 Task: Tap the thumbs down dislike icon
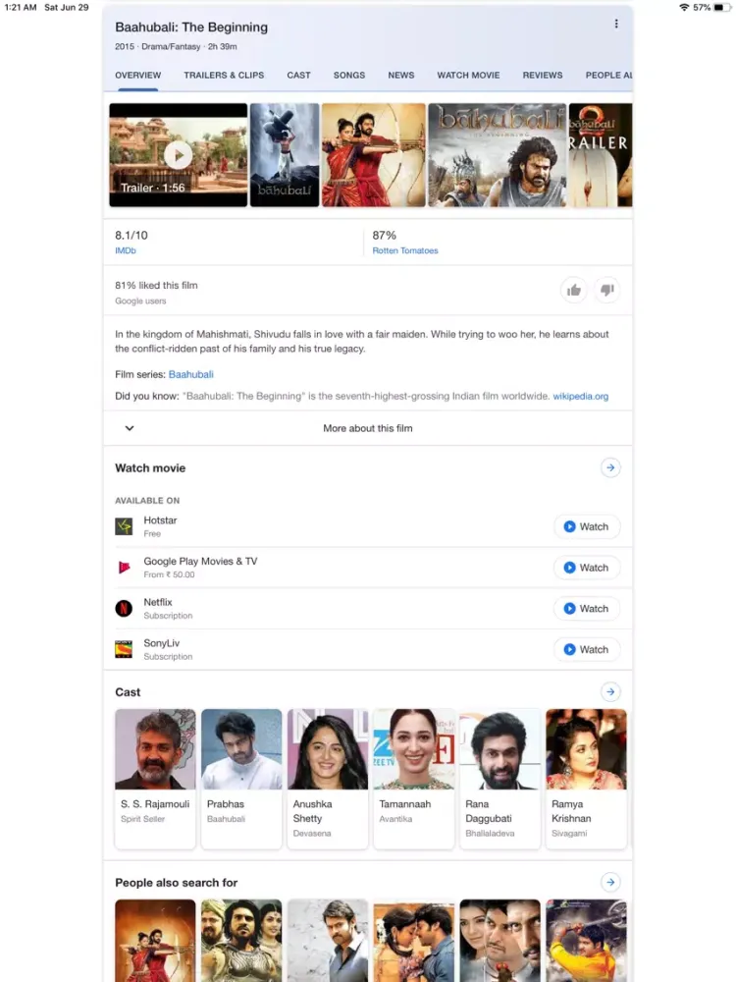coord(607,290)
